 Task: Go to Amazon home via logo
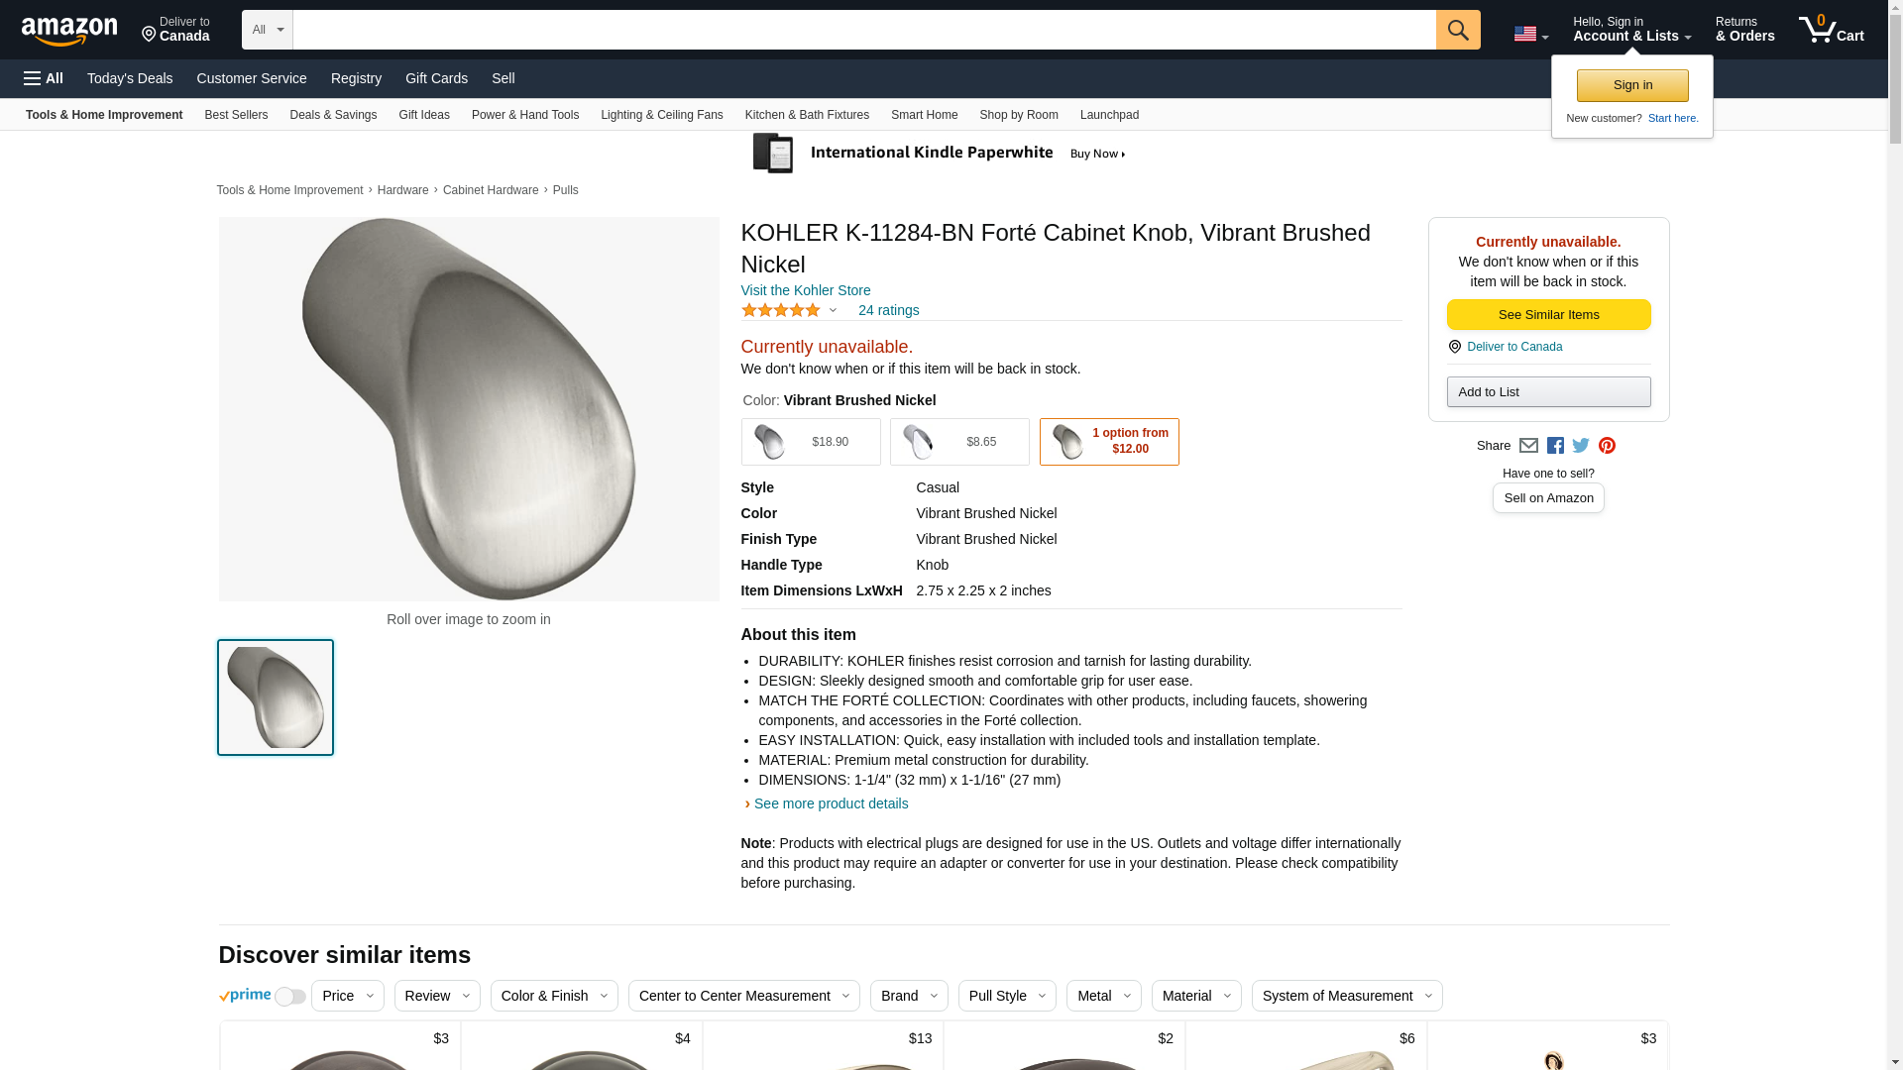click(69, 31)
